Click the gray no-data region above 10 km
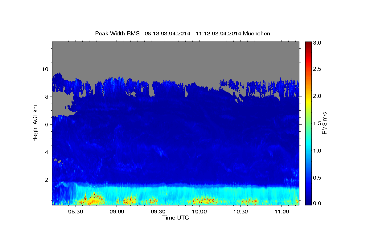 click(x=175, y=55)
